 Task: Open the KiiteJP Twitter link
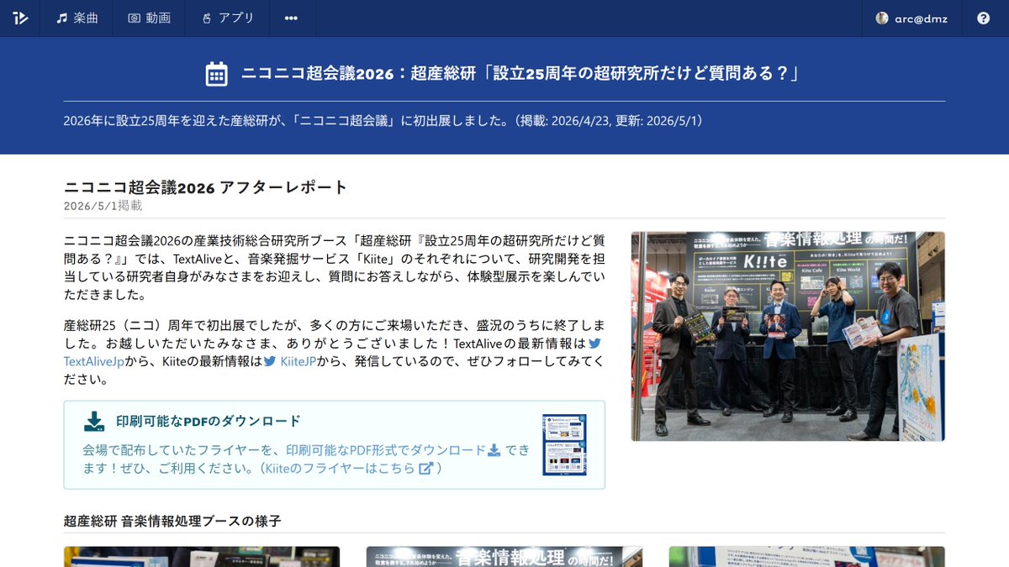[298, 361]
